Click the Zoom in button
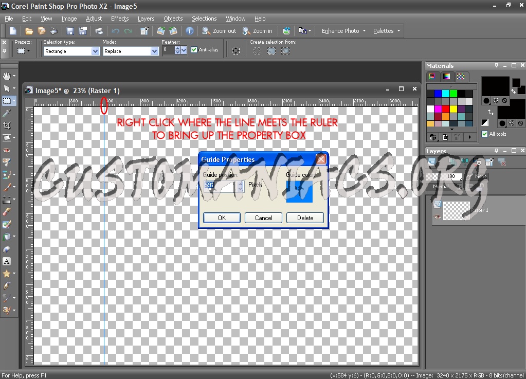The height and width of the screenshot is (379, 526). pos(257,31)
